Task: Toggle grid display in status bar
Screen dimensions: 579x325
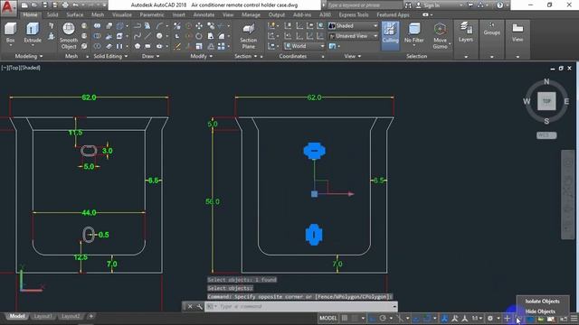Action: coord(345,319)
